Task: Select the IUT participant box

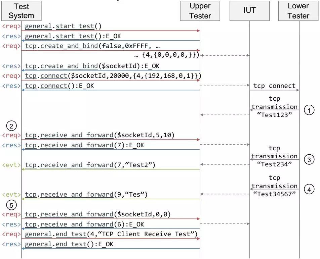Action: coord(250,11)
